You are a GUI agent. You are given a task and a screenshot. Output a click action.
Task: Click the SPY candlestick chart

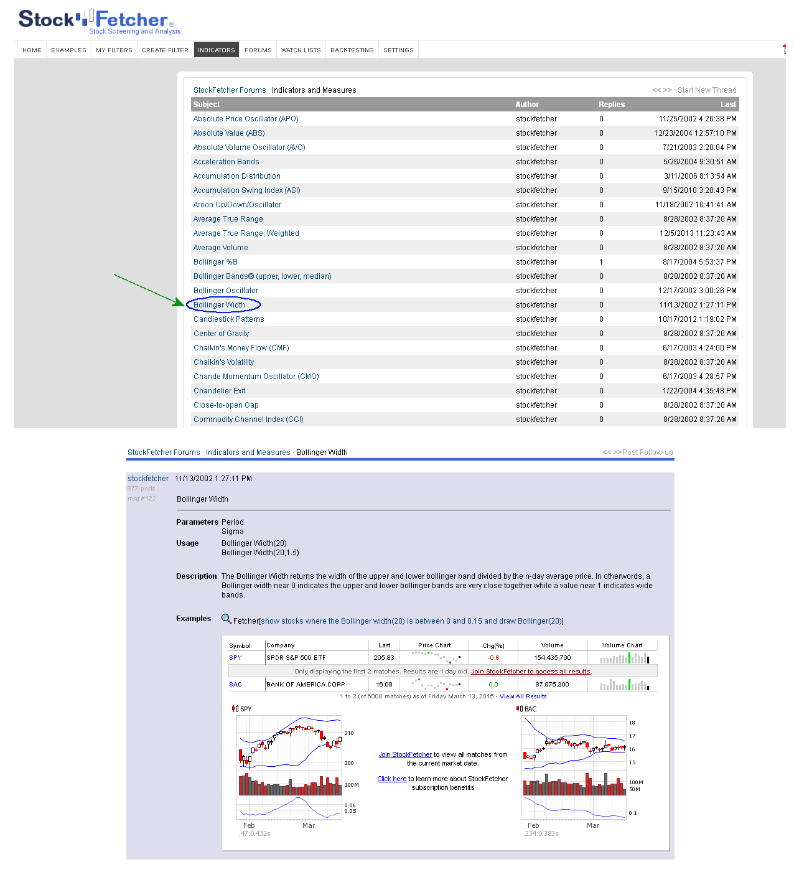pos(289,767)
